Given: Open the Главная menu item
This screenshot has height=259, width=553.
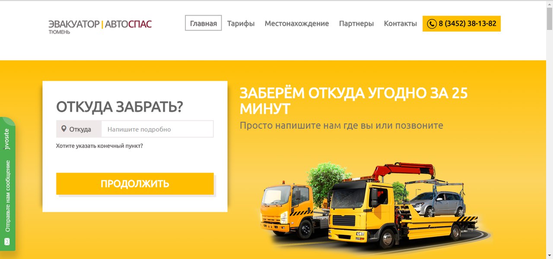Looking at the screenshot, I should pyautogui.click(x=203, y=23).
